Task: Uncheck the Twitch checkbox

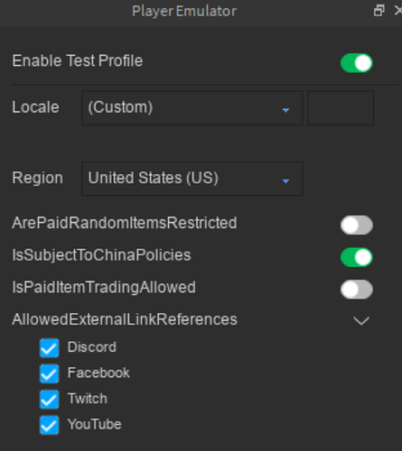Action: (50, 400)
